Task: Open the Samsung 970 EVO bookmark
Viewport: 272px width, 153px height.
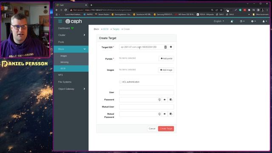Action: tap(163, 14)
